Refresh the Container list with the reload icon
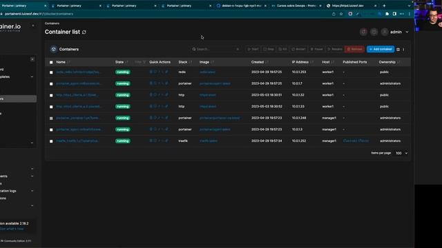This screenshot has height=248, width=442. [84, 32]
